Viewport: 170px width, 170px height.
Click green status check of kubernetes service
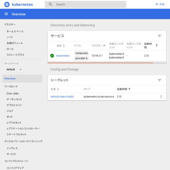point(52,56)
